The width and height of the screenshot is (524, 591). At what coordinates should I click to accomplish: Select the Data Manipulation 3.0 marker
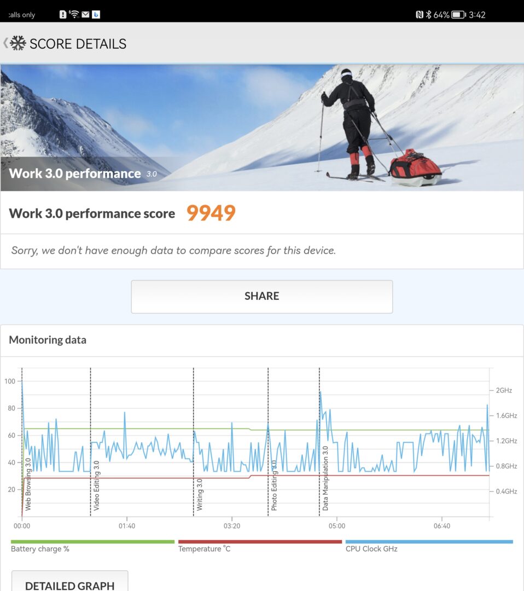tap(319, 442)
